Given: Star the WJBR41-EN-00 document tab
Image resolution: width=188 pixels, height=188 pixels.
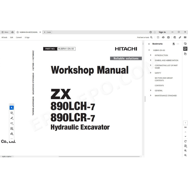Looking at the screenshot, I should point(18,32).
